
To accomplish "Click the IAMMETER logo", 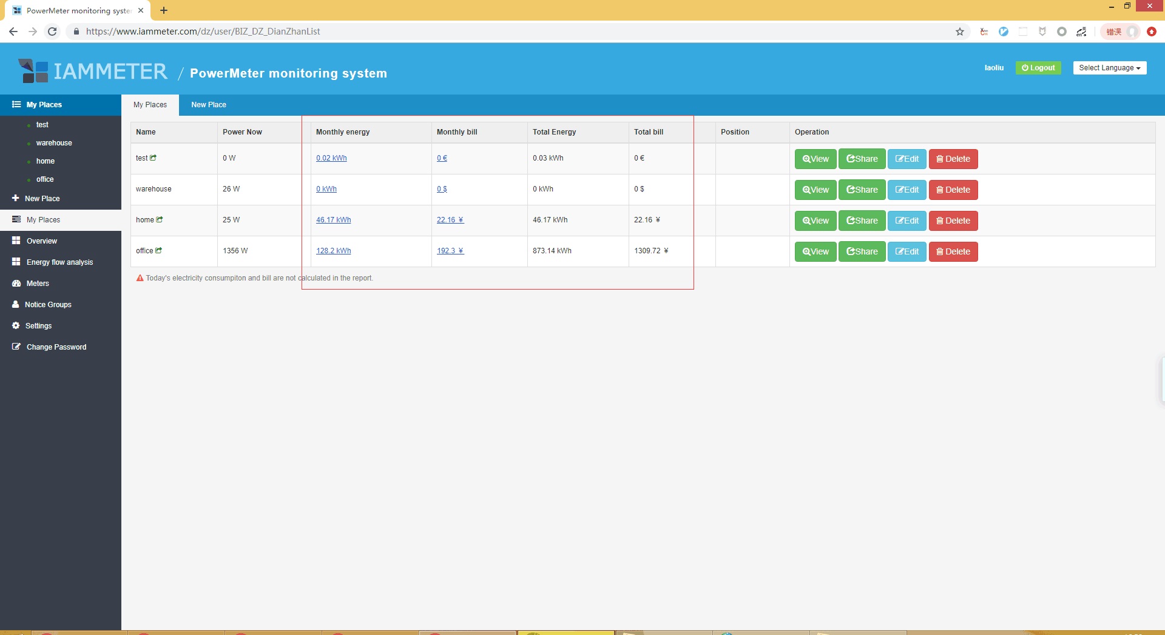I will pyautogui.click(x=92, y=70).
